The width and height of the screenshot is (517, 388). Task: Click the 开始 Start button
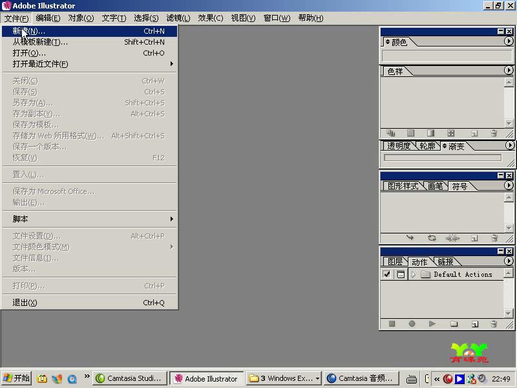tap(17, 378)
